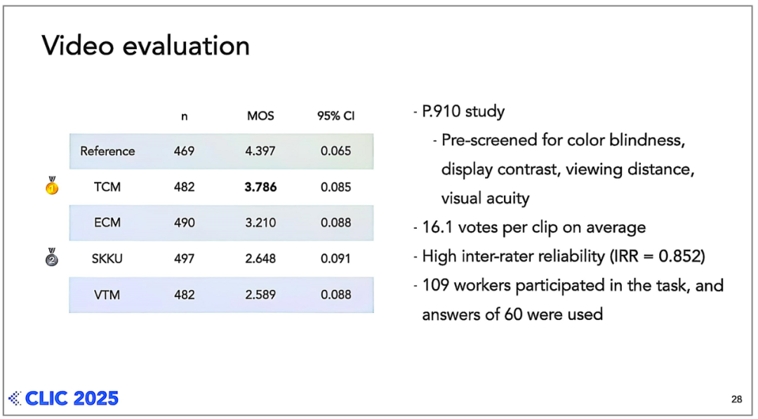Click the Reference MOS value 4.397
The image size is (758, 419).
(x=260, y=151)
